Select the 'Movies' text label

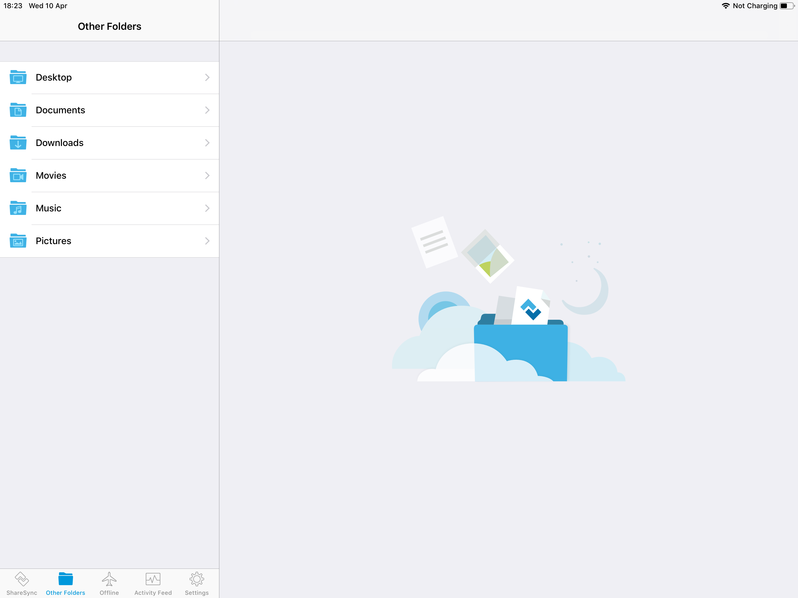pyautogui.click(x=51, y=176)
